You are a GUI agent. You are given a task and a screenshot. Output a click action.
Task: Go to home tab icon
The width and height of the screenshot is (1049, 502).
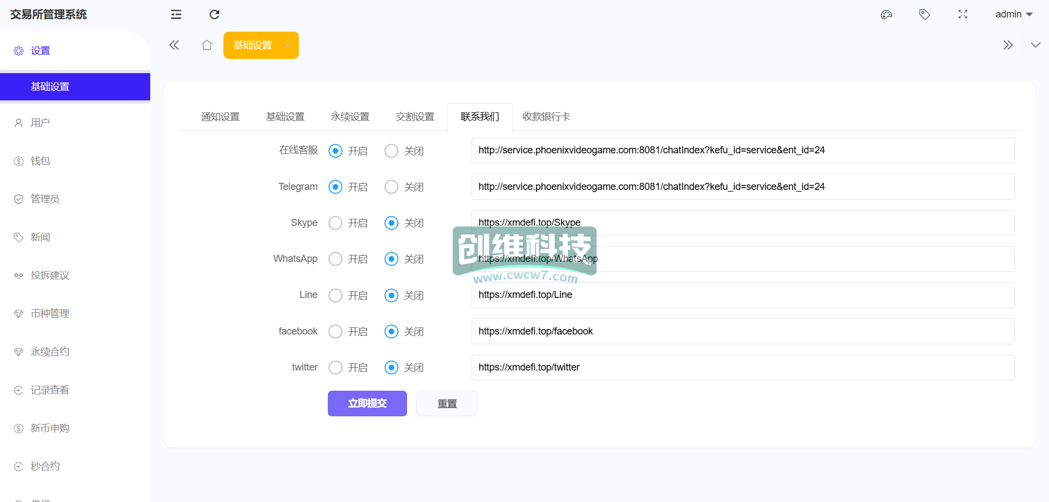pyautogui.click(x=207, y=45)
